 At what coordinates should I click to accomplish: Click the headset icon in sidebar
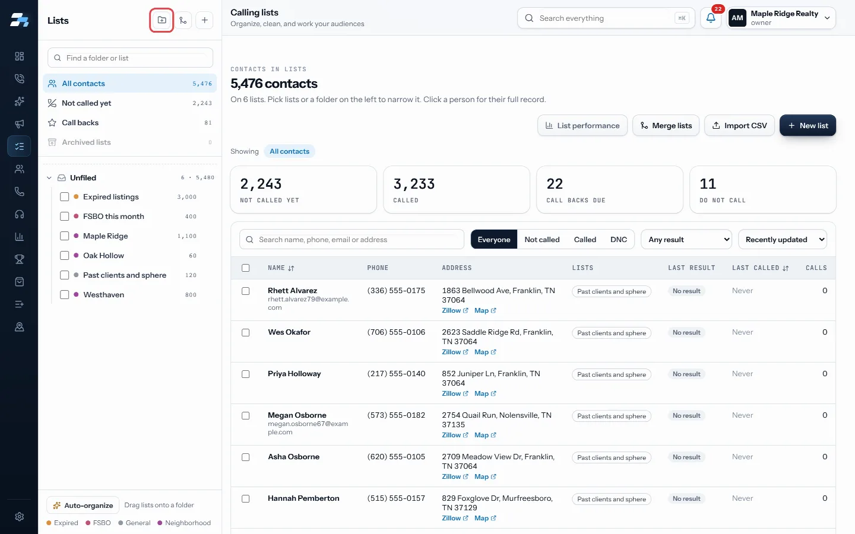pos(19,214)
